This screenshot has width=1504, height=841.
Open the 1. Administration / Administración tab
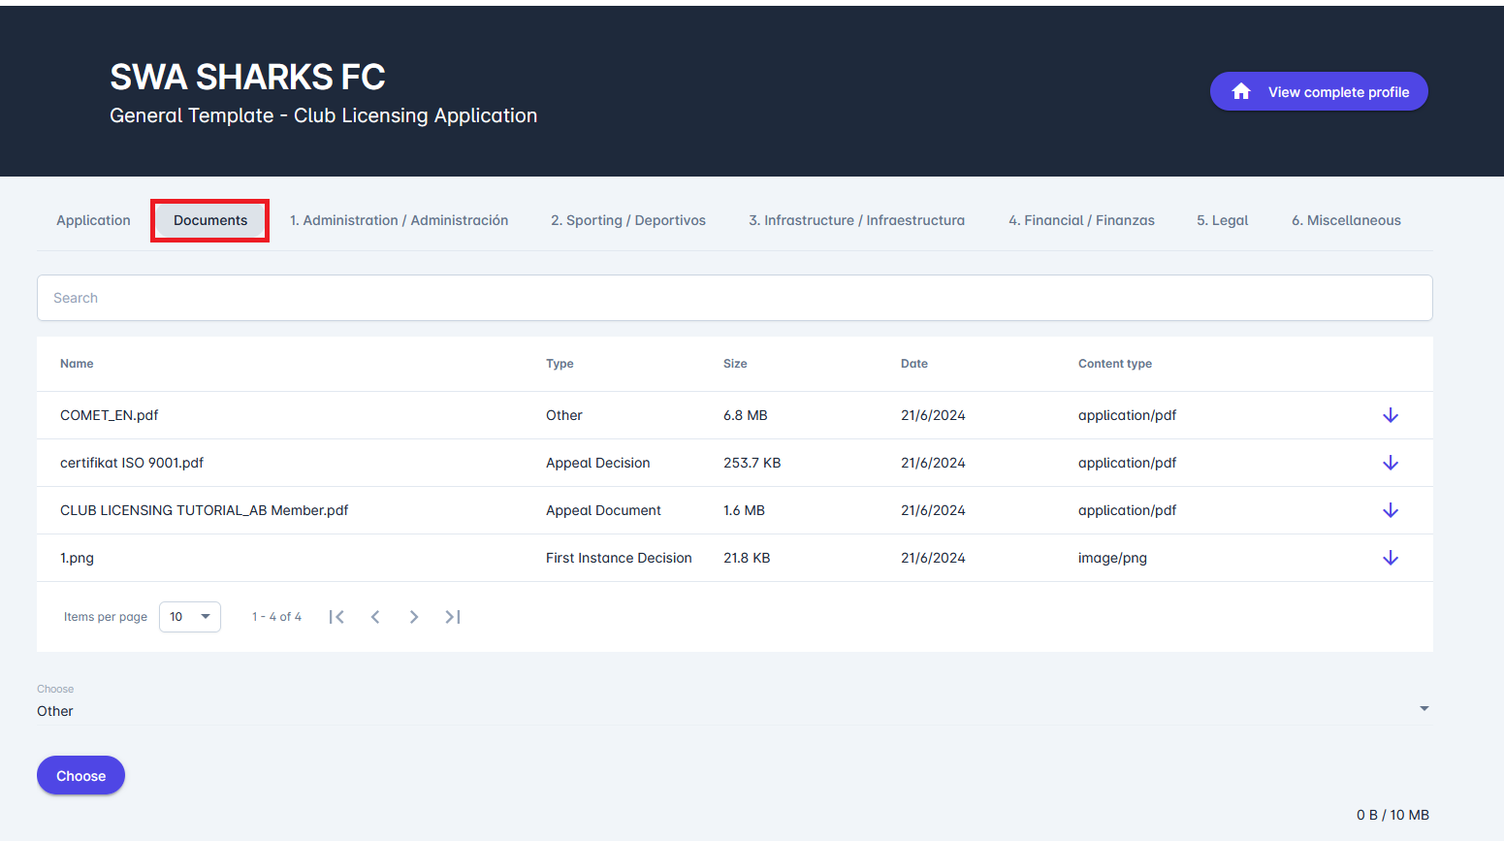click(x=399, y=220)
